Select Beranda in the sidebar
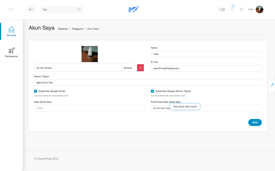This screenshot has height=171, width=275. [x=12, y=32]
